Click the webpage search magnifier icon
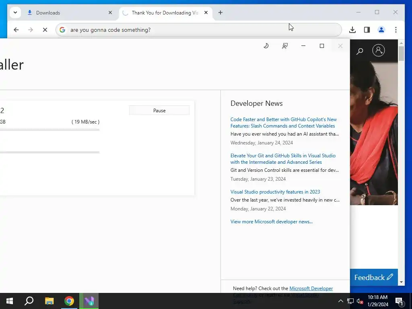The image size is (412, 309). pyautogui.click(x=360, y=51)
